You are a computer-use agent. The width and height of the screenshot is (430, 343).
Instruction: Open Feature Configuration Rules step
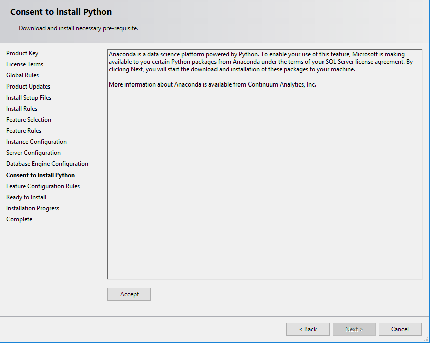tap(43, 186)
